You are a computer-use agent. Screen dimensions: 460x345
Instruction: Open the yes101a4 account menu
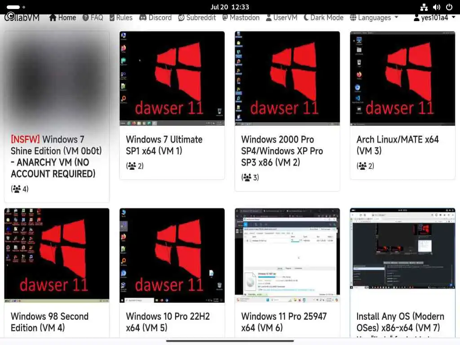coord(434,18)
